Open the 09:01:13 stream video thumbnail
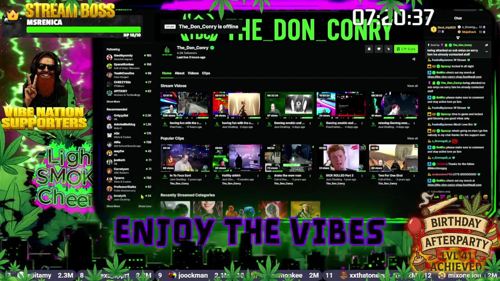The image size is (500, 281). [x=237, y=105]
